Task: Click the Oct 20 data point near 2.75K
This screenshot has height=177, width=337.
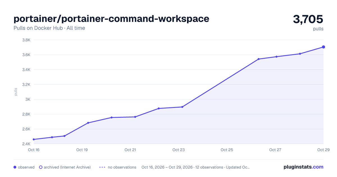Action: point(111,117)
